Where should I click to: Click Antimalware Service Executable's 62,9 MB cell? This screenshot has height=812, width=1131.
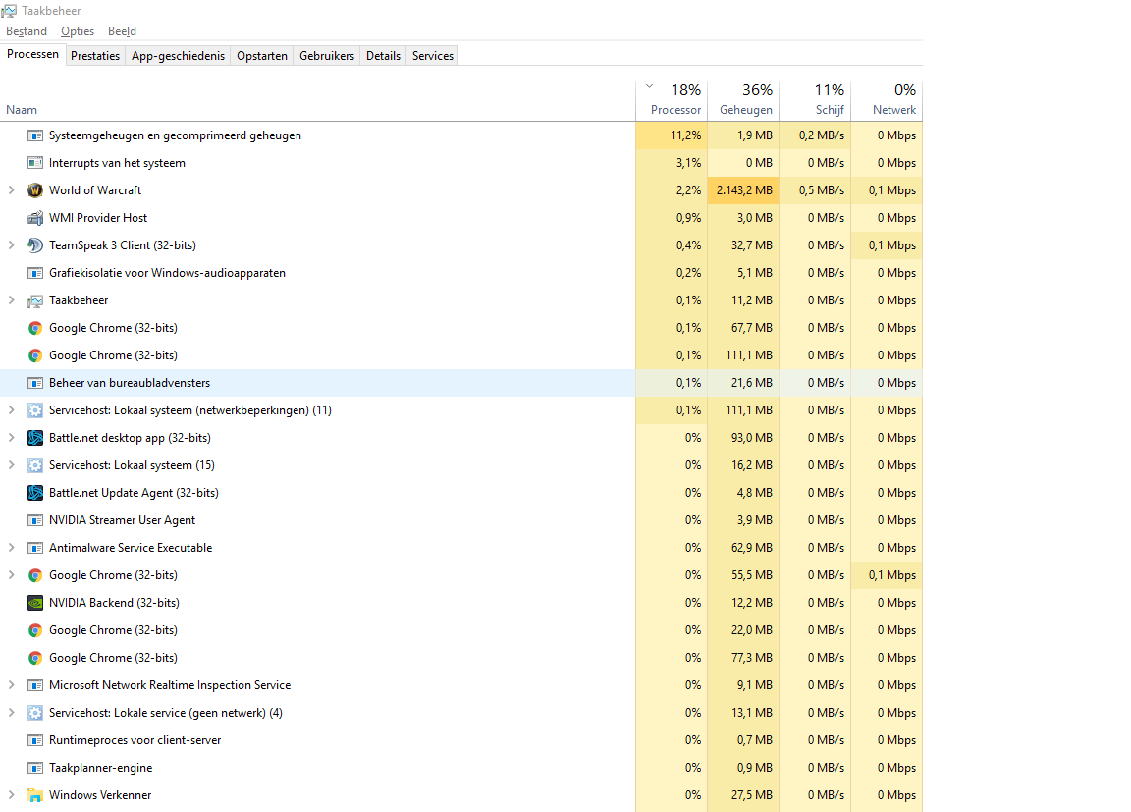(743, 548)
